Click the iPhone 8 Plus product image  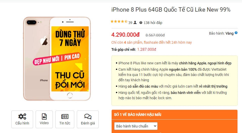[x=57, y=59]
